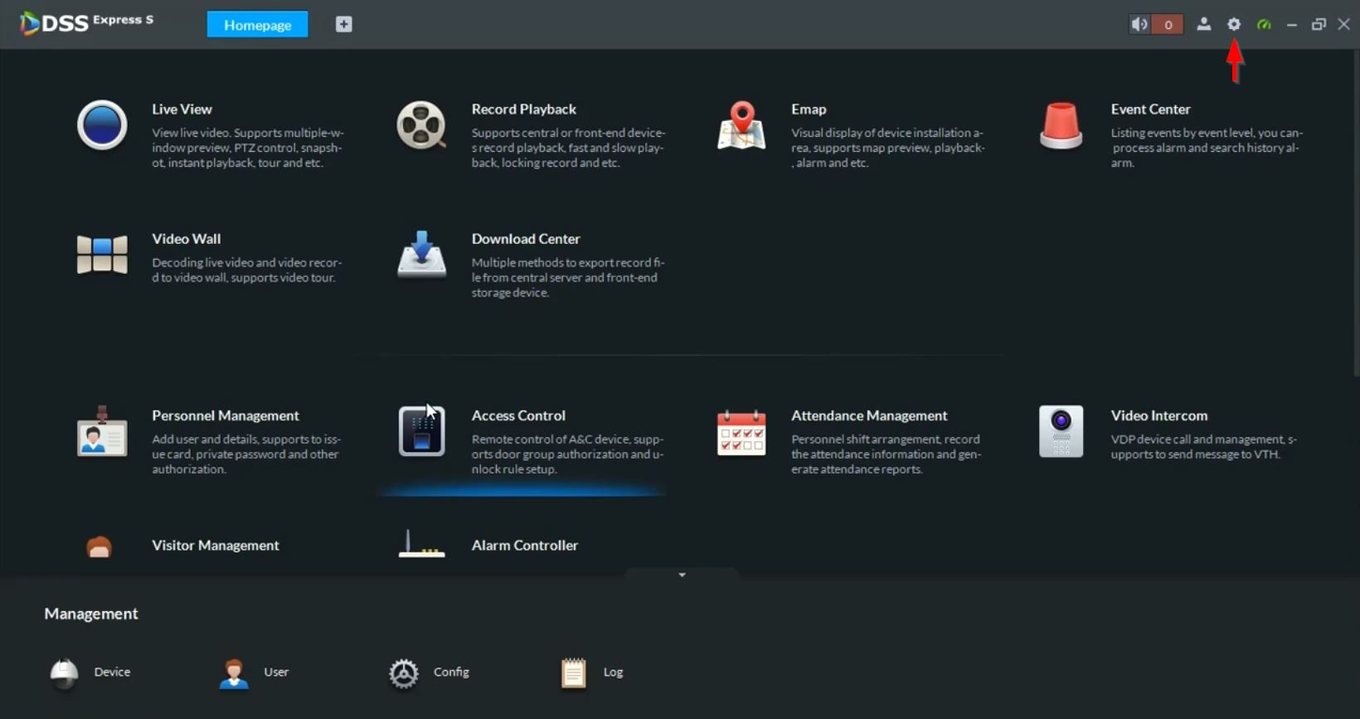Switch to the Homepage tab

pos(257,25)
